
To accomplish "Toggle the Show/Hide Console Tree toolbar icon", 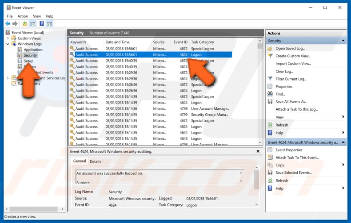I will pyautogui.click(x=33, y=23).
